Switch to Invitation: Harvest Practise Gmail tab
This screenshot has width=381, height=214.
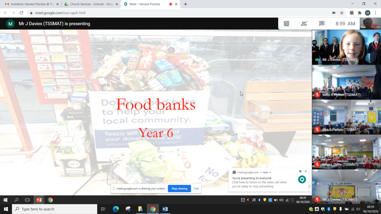point(31,4)
